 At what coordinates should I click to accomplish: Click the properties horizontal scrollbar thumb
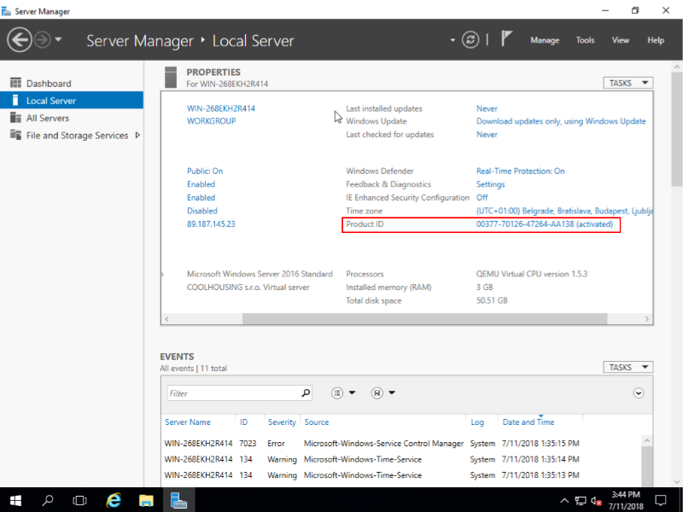[x=424, y=318]
